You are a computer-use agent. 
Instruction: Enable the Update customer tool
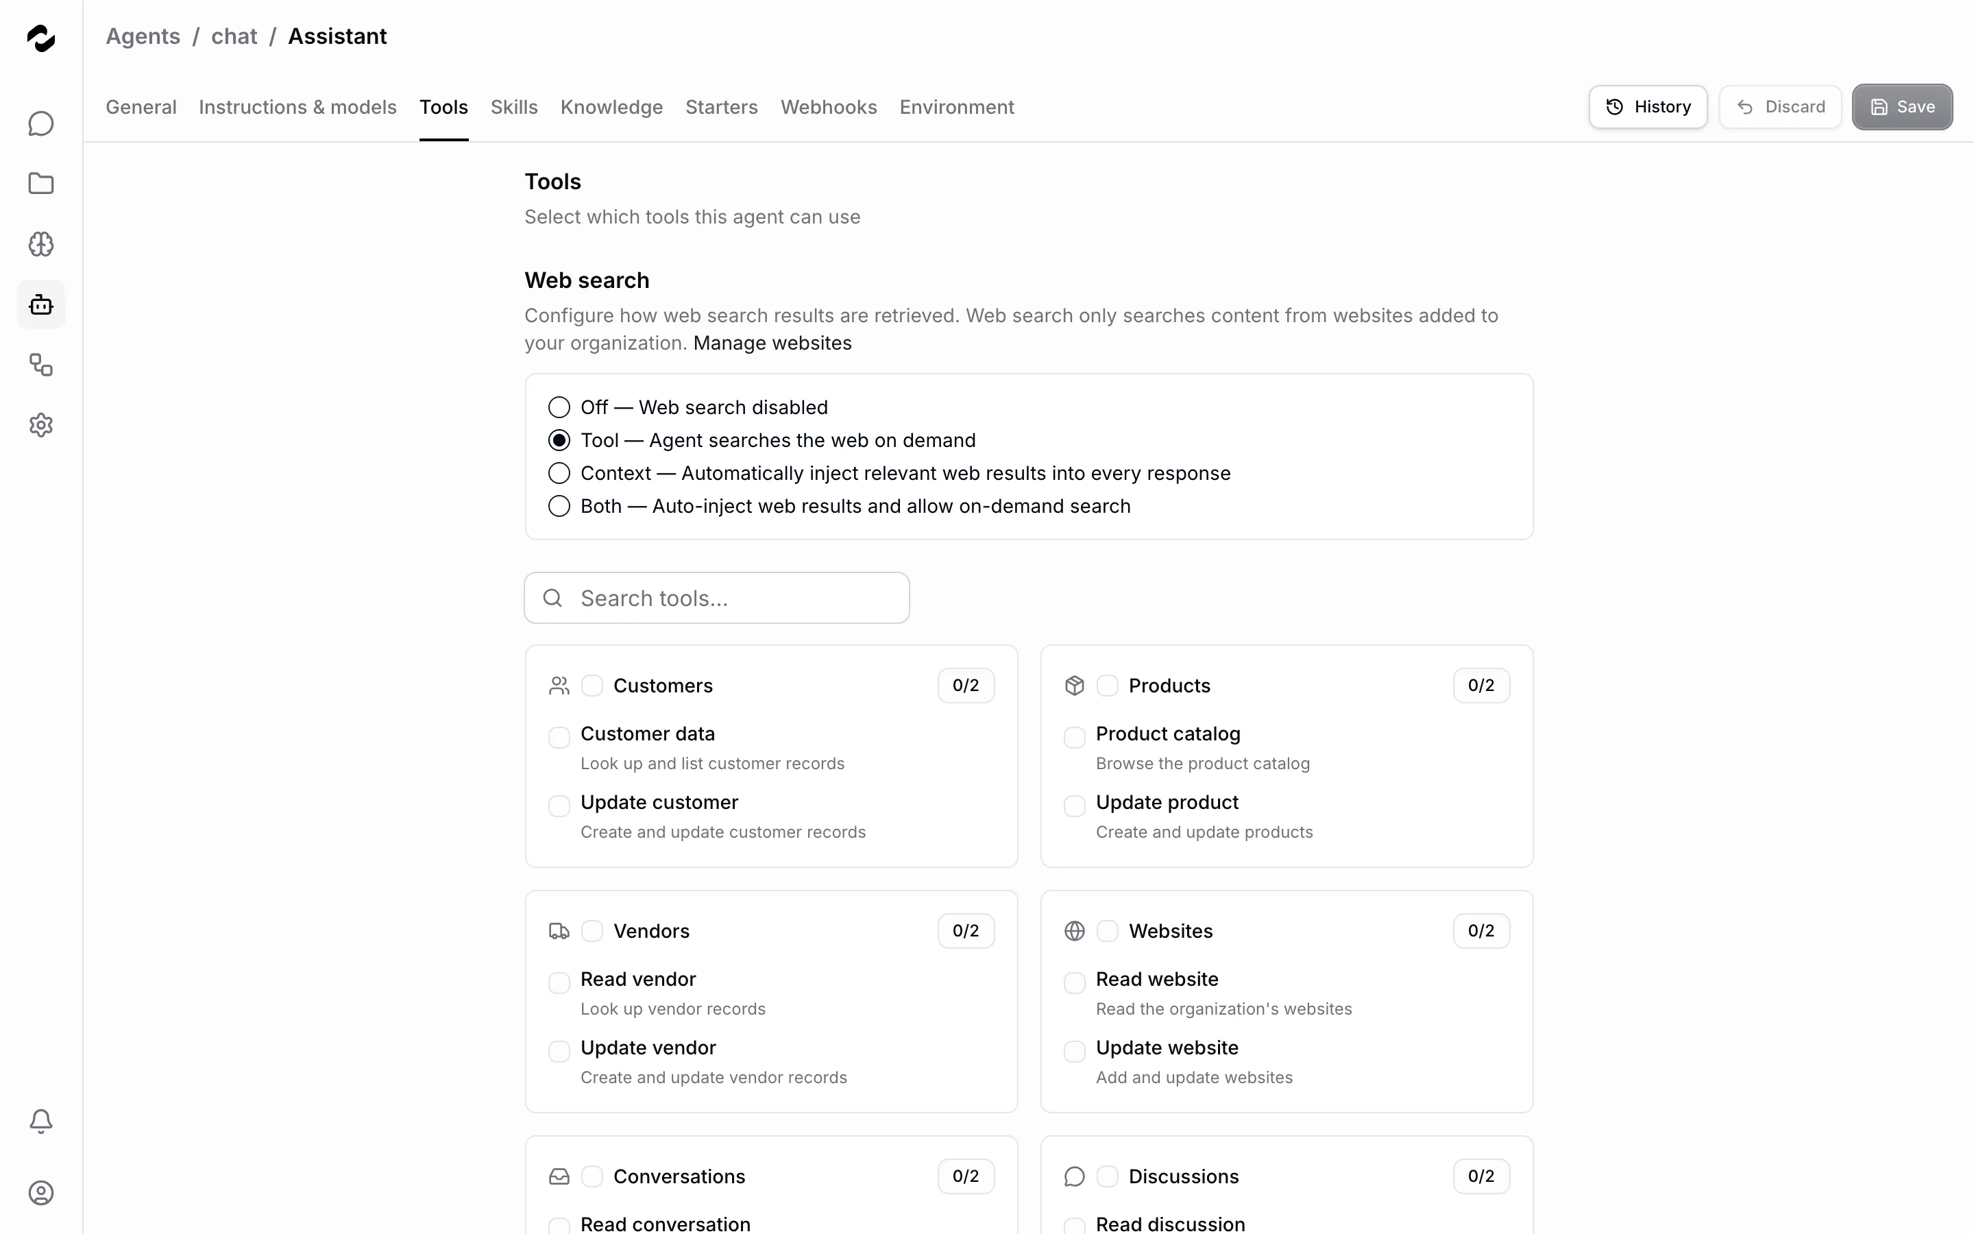559,806
